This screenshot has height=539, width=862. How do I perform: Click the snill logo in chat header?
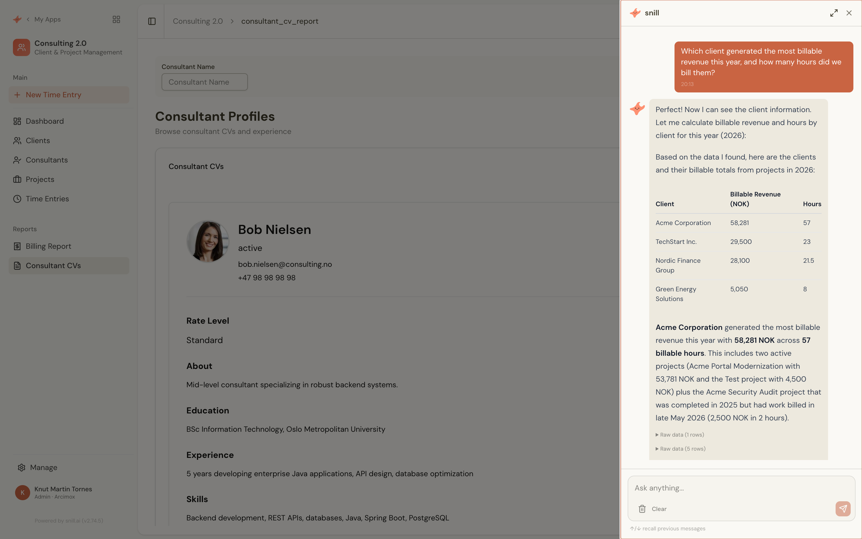pyautogui.click(x=635, y=13)
